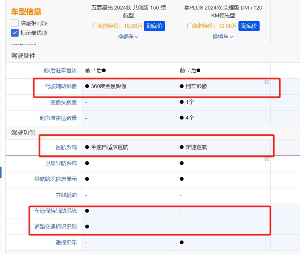Select the 倒车影像 cell
Screen dimensions: 300x254
tap(223, 86)
